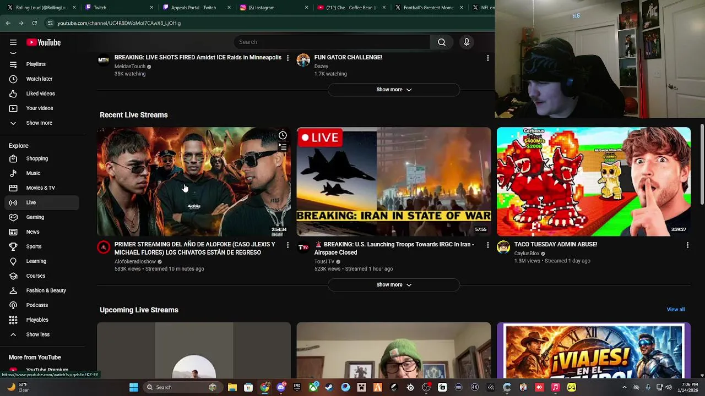This screenshot has width=705, height=396.
Task: Open Music in the Explore section
Action: pyautogui.click(x=41, y=173)
